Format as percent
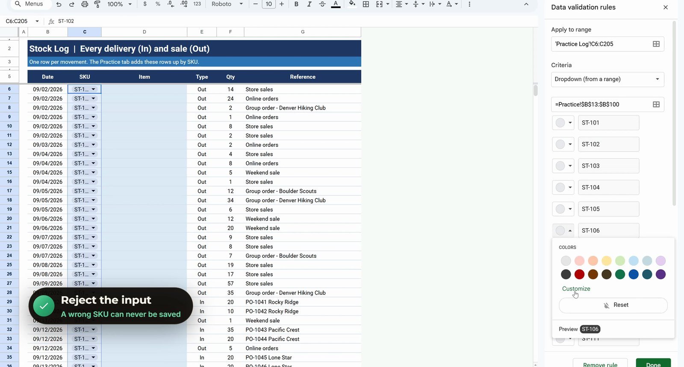Image resolution: width=684 pixels, height=367 pixels. click(x=158, y=4)
